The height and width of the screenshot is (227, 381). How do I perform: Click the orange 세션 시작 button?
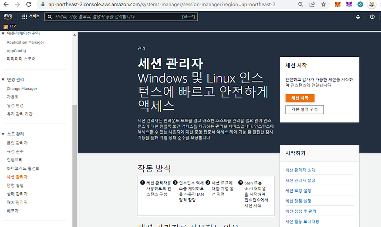(300, 98)
